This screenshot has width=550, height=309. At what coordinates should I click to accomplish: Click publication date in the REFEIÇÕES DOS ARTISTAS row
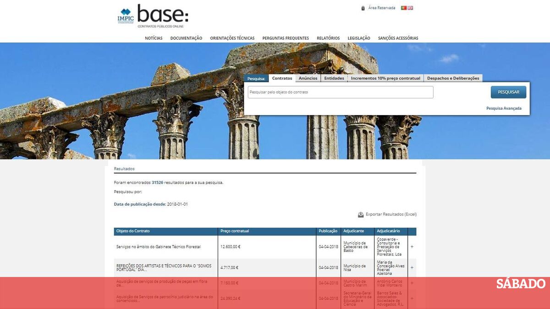(x=329, y=267)
